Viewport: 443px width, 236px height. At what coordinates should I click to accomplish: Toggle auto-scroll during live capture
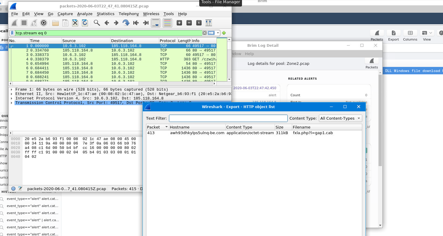156,23
